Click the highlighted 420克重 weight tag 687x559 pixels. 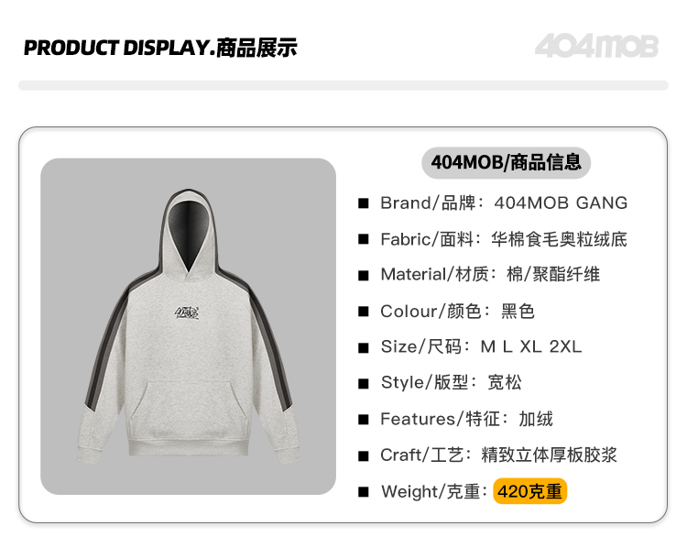tap(530, 491)
